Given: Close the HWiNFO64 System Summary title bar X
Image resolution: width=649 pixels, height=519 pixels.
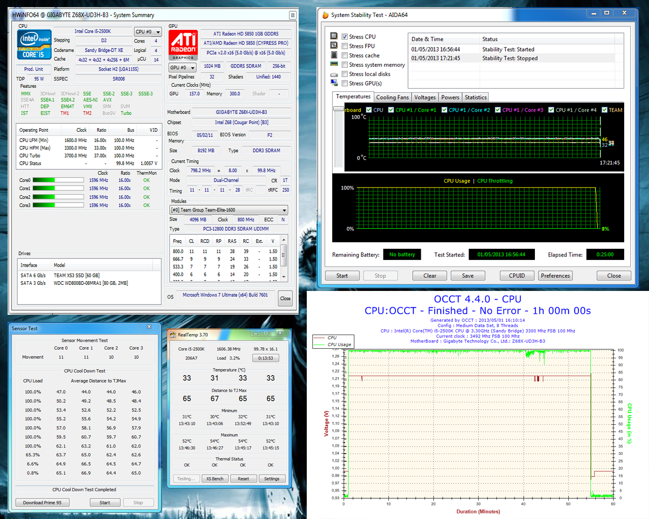Looking at the screenshot, I should click(x=293, y=15).
